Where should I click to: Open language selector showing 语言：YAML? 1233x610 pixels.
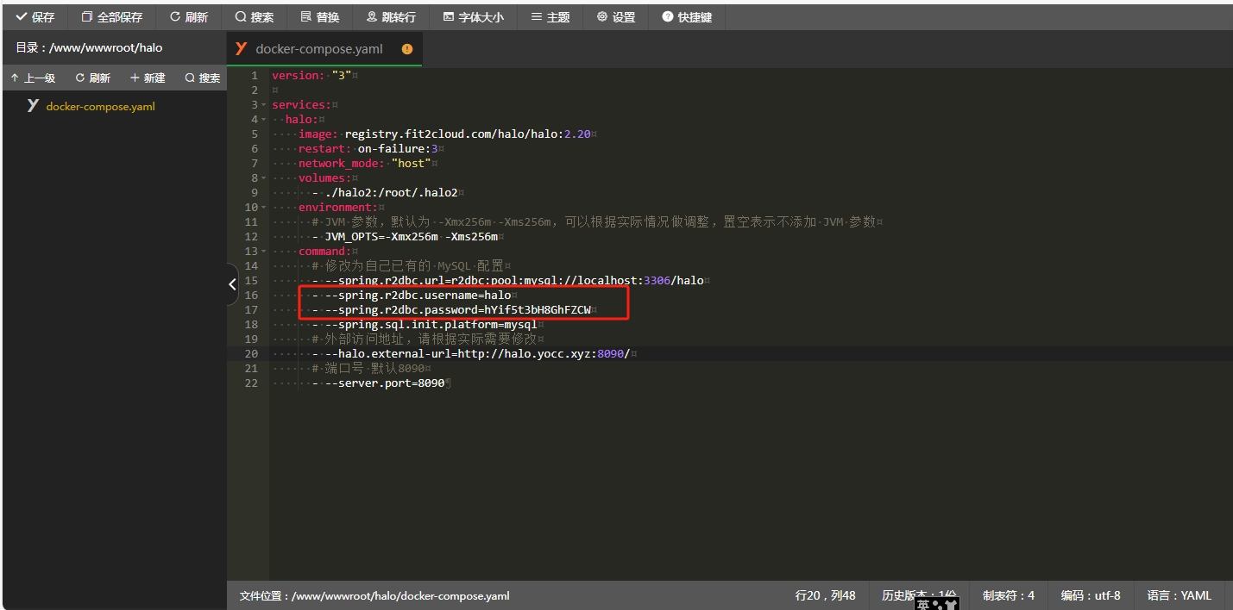pyautogui.click(x=1179, y=594)
